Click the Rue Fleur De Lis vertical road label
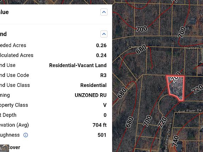 pyautogui.click(x=168, y=137)
